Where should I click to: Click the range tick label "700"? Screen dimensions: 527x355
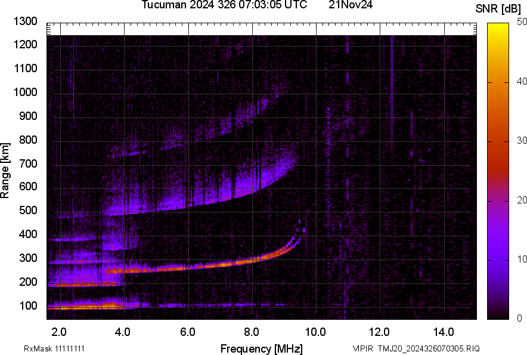[x=28, y=163]
